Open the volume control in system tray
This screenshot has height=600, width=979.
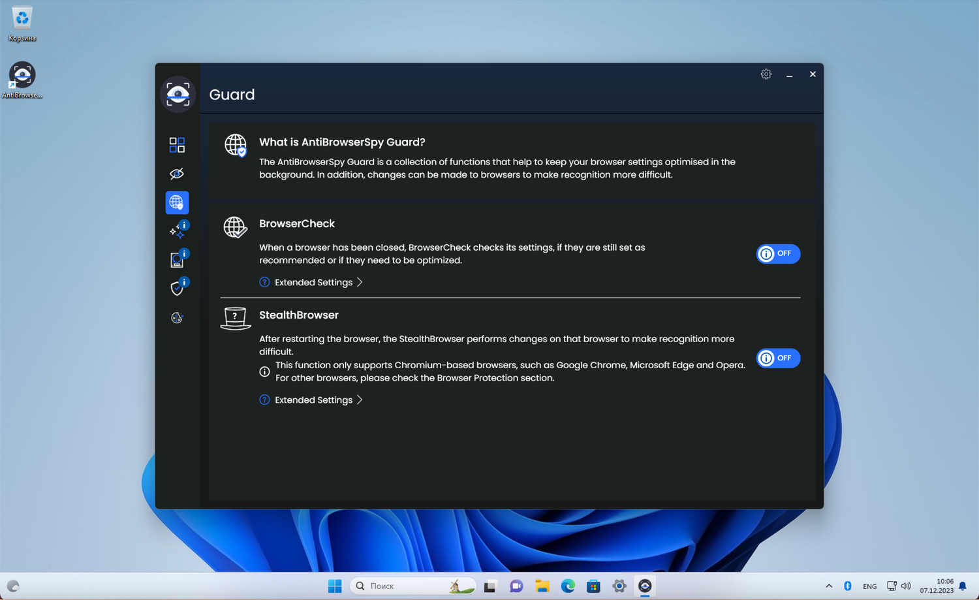coord(906,586)
